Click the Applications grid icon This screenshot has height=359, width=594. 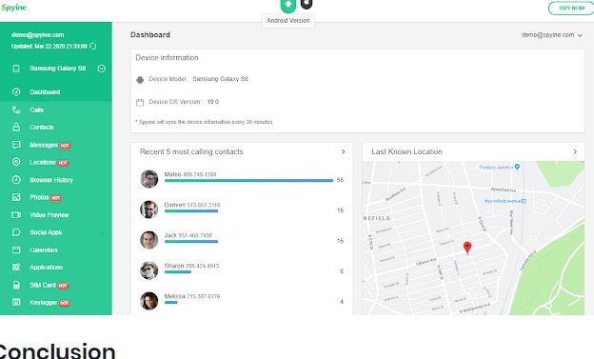16,268
